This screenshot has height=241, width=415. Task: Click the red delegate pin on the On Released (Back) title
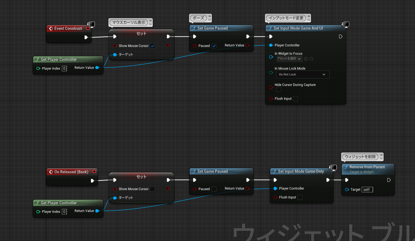click(x=94, y=172)
